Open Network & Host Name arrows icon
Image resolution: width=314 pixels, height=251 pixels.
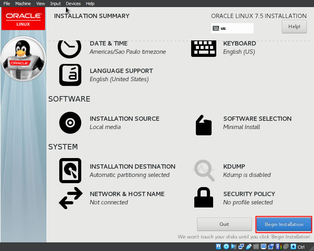point(71,198)
